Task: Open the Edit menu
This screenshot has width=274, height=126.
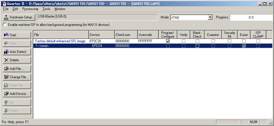Action: click(15, 9)
